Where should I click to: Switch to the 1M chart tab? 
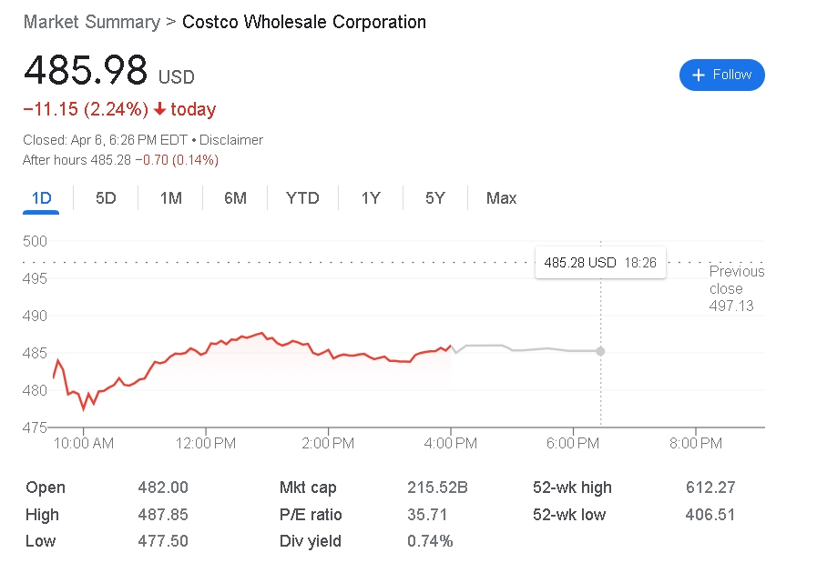[x=171, y=198]
